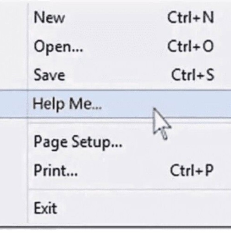231x233 pixels.
Task: Select the highlighted Help Me... entry
Action: click(115, 104)
